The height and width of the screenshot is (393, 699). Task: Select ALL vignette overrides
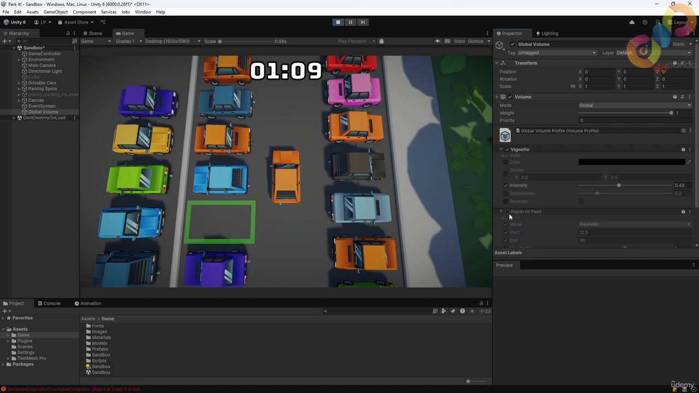tap(503, 156)
